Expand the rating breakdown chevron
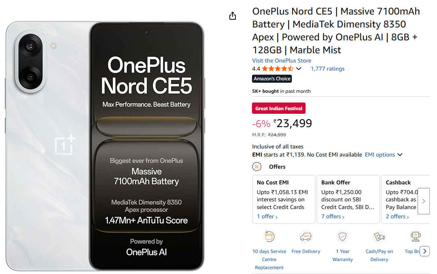 (299, 69)
